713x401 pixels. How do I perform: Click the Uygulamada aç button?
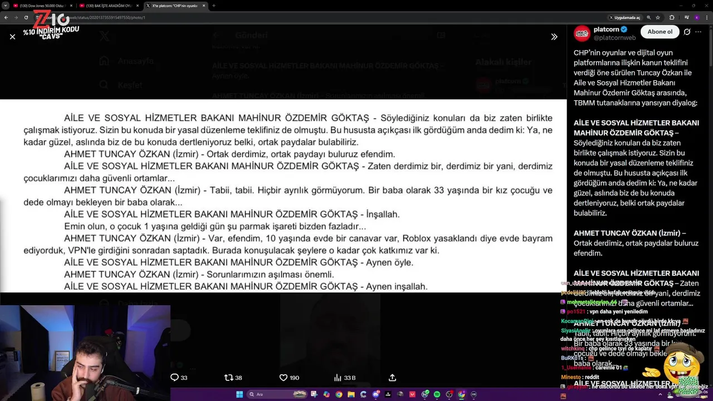(x=624, y=17)
